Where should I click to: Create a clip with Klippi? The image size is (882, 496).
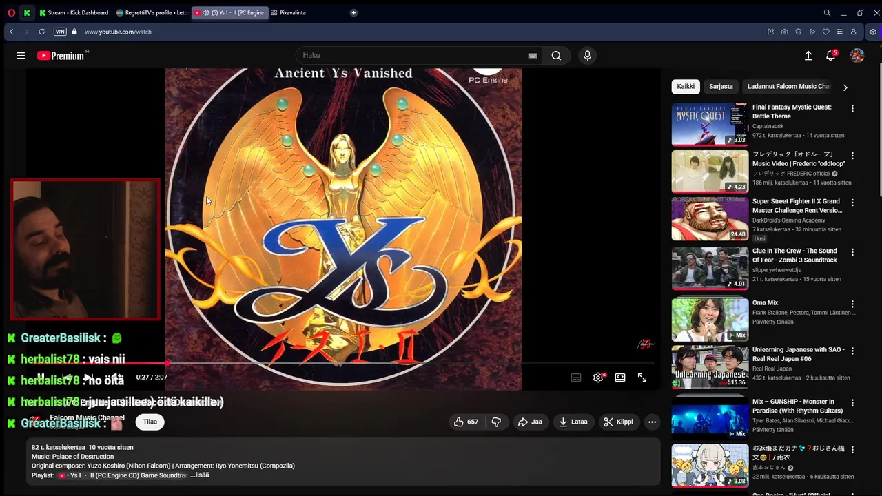click(x=618, y=422)
